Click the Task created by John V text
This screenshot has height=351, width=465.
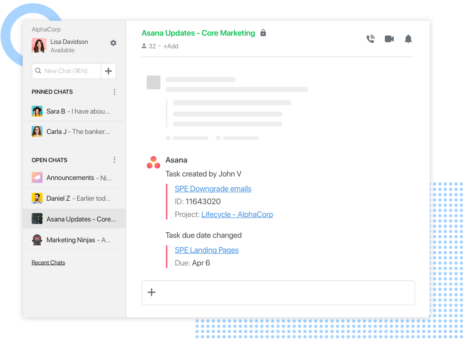click(x=203, y=174)
